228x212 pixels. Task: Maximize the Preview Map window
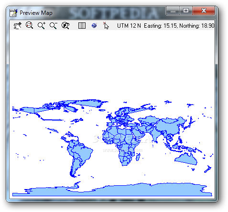pyautogui.click(x=186, y=11)
